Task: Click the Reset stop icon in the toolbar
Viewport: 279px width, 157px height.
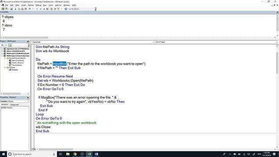Action: pyautogui.click(x=44, y=9)
